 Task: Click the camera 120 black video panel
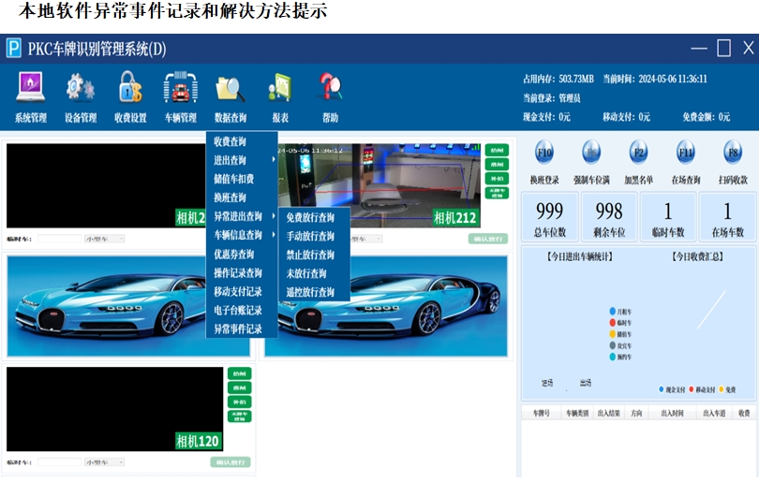(114, 409)
